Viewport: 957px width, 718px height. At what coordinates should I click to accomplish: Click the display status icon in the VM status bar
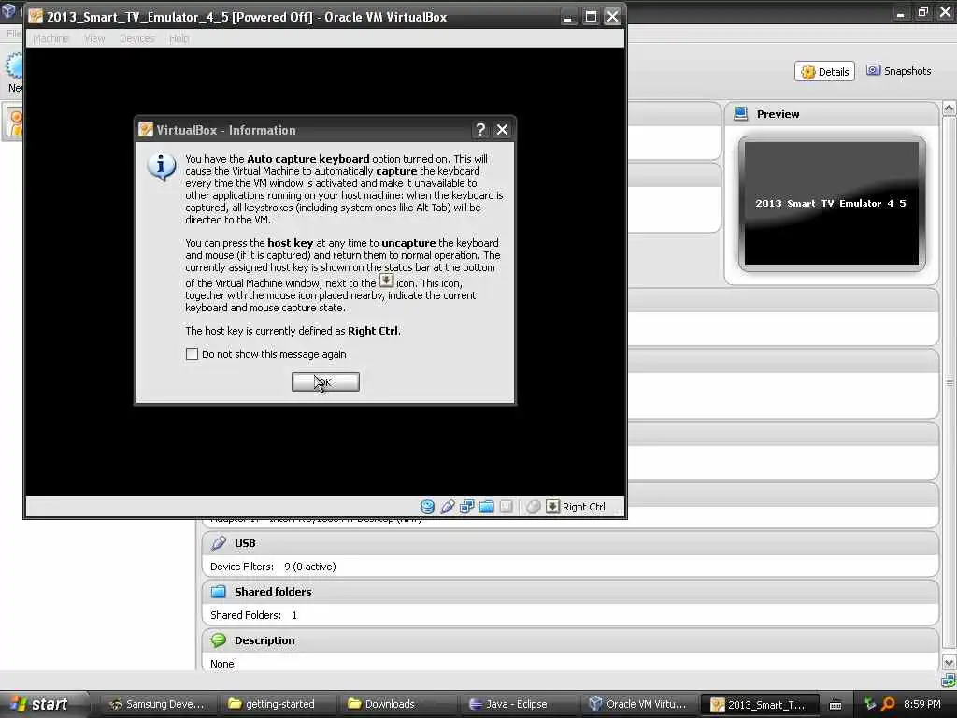pyautogui.click(x=506, y=507)
